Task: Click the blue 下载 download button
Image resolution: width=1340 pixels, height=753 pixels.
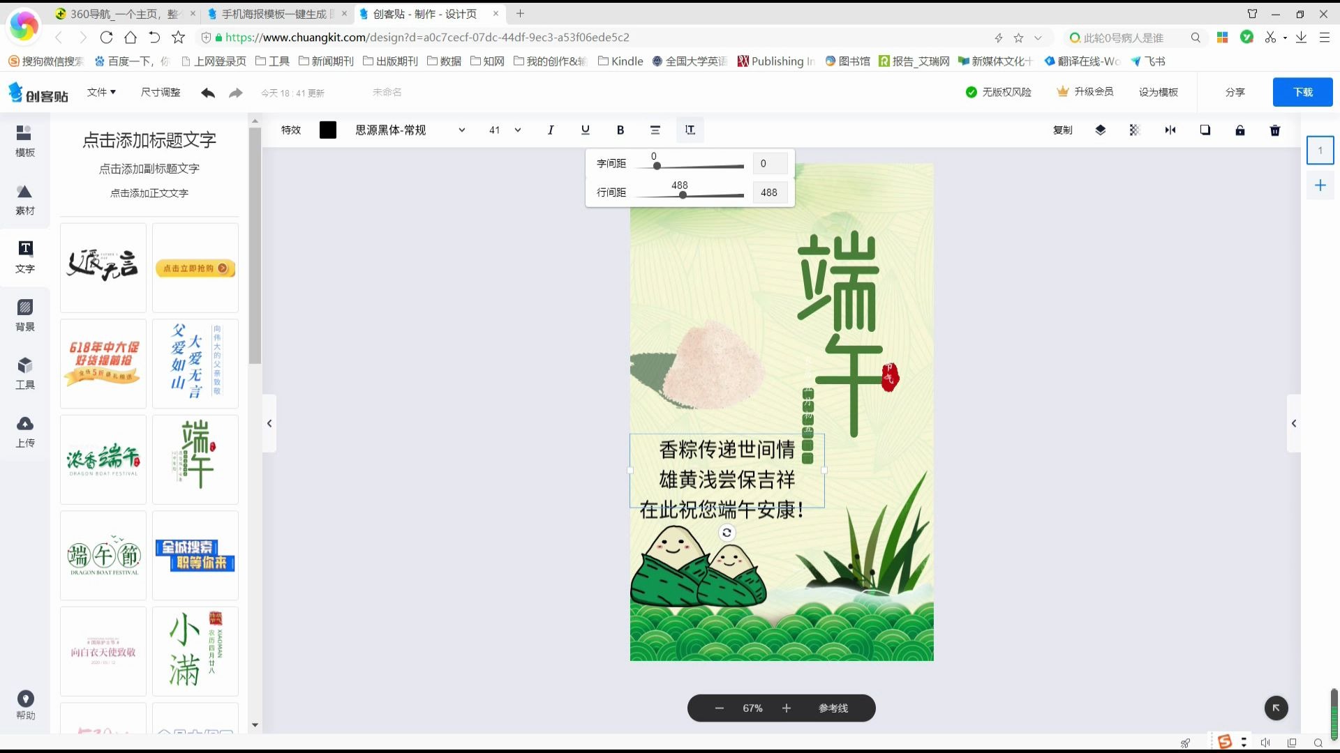Action: tap(1302, 92)
